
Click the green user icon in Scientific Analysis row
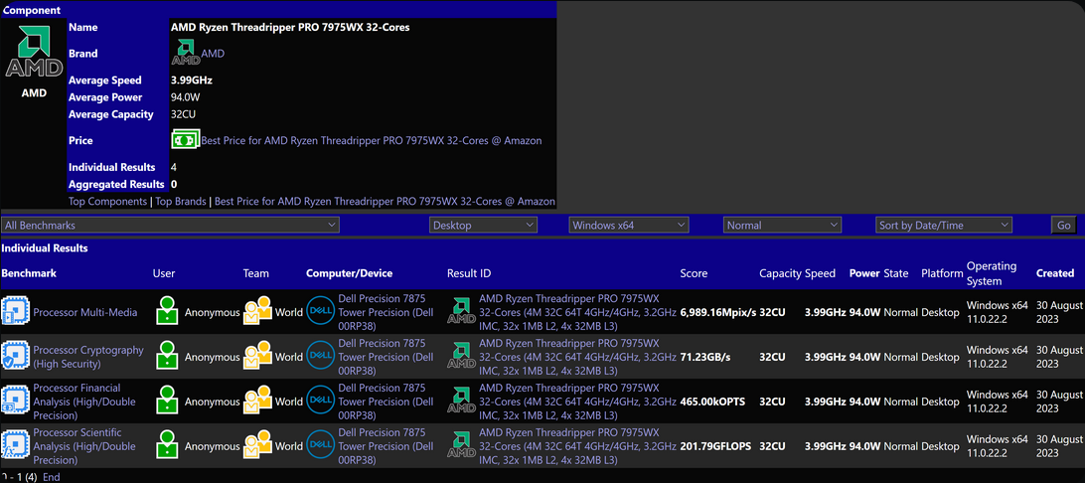pos(166,445)
